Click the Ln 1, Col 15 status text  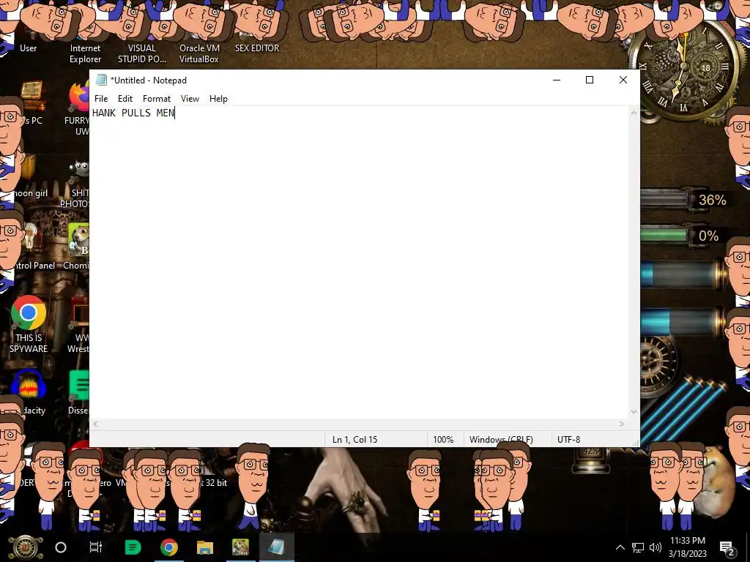pos(355,439)
